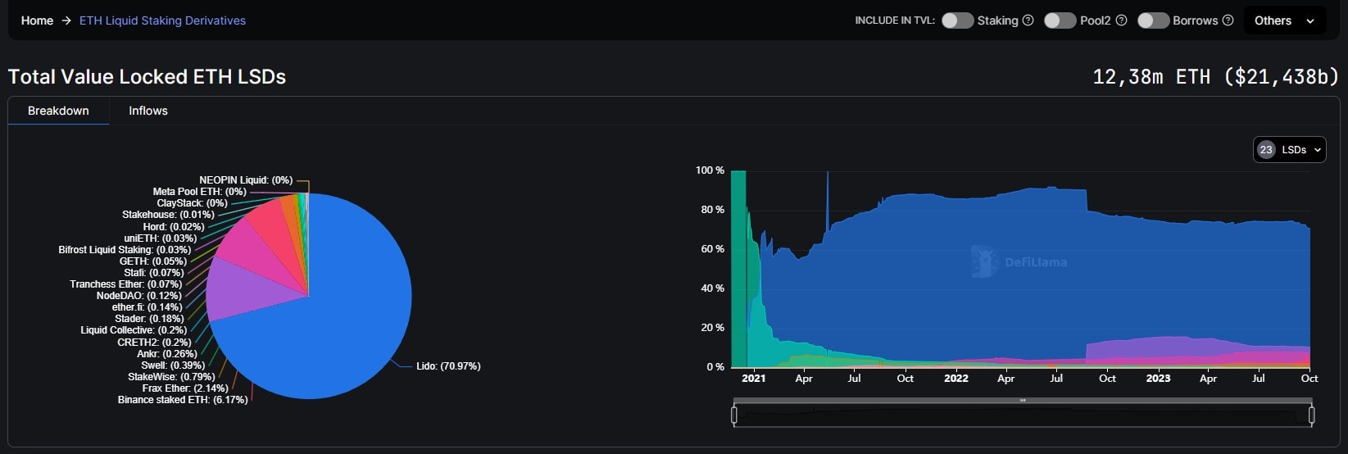This screenshot has width=1348, height=454.
Task: Expand the Others dropdown
Action: (1284, 20)
